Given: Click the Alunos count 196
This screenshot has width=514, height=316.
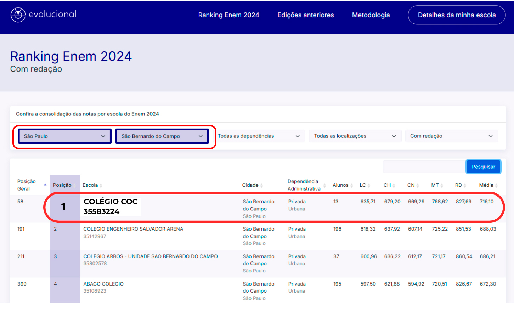Looking at the screenshot, I should pos(337,229).
